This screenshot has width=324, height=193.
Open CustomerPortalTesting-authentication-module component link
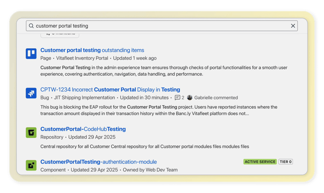[99, 162]
